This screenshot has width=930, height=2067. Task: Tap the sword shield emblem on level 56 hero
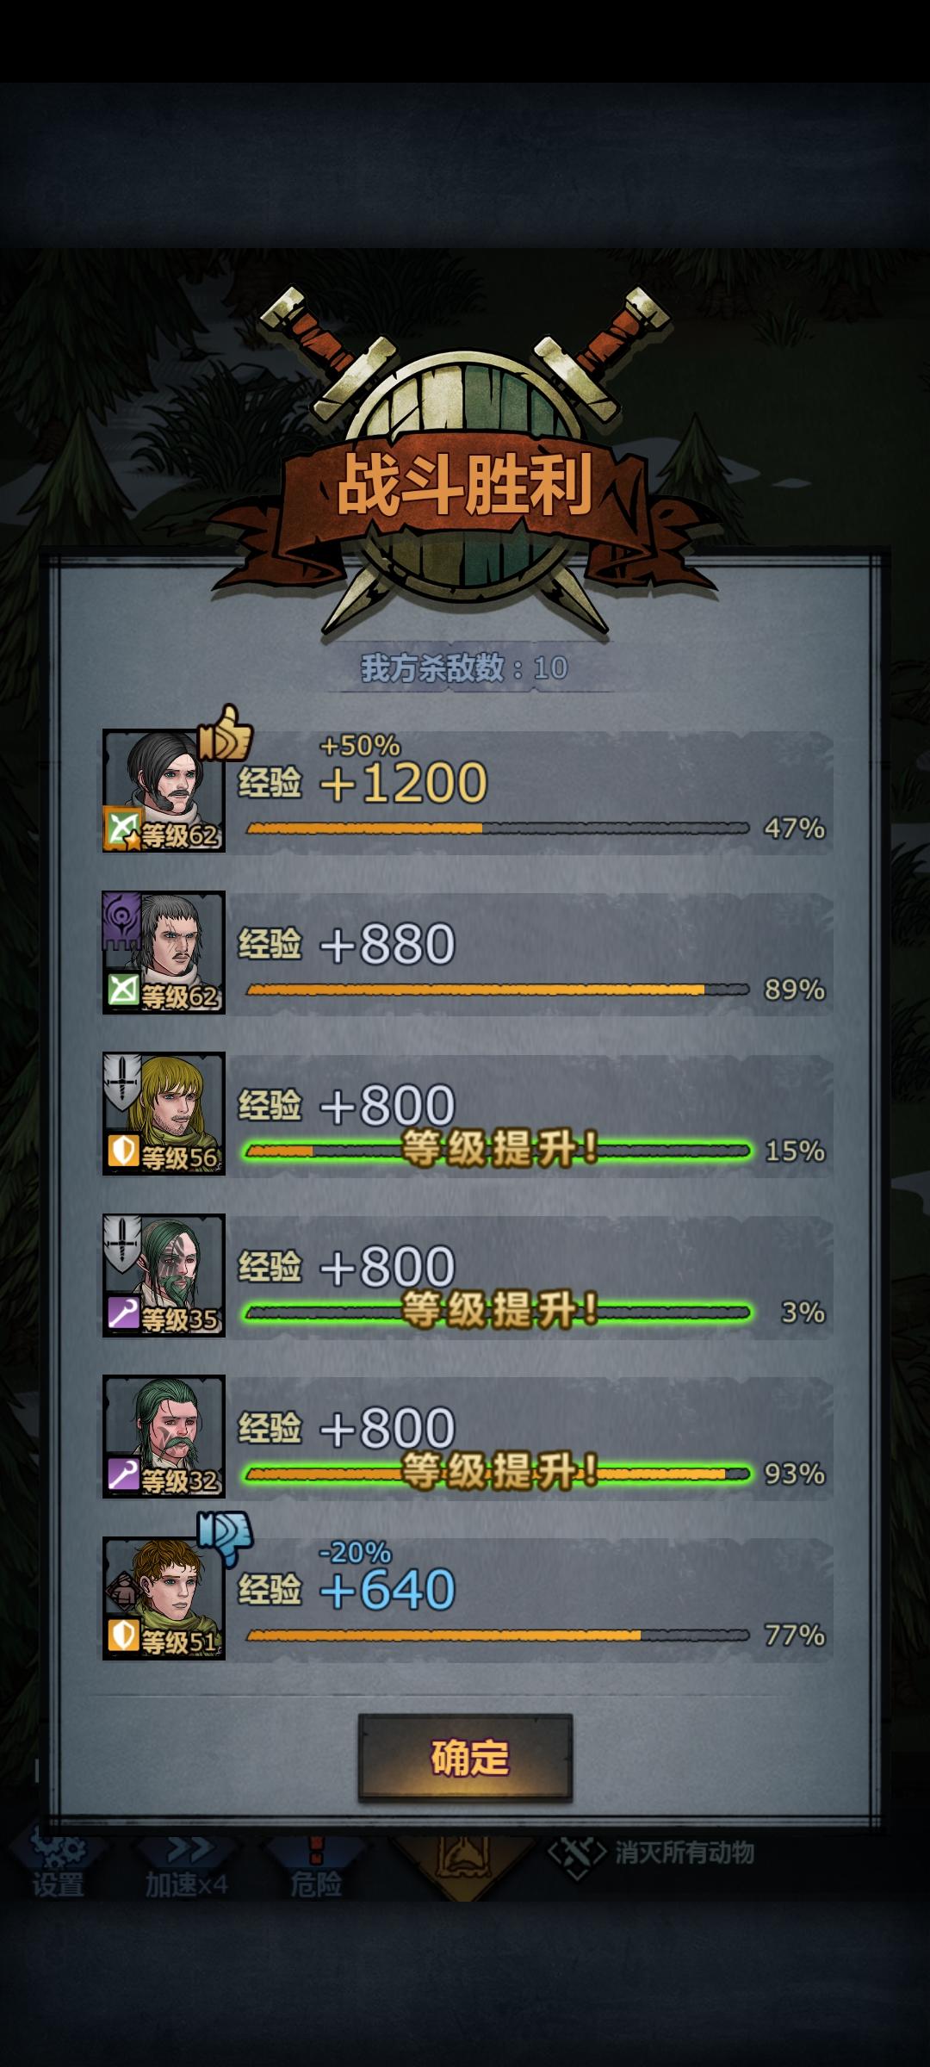click(x=122, y=1081)
